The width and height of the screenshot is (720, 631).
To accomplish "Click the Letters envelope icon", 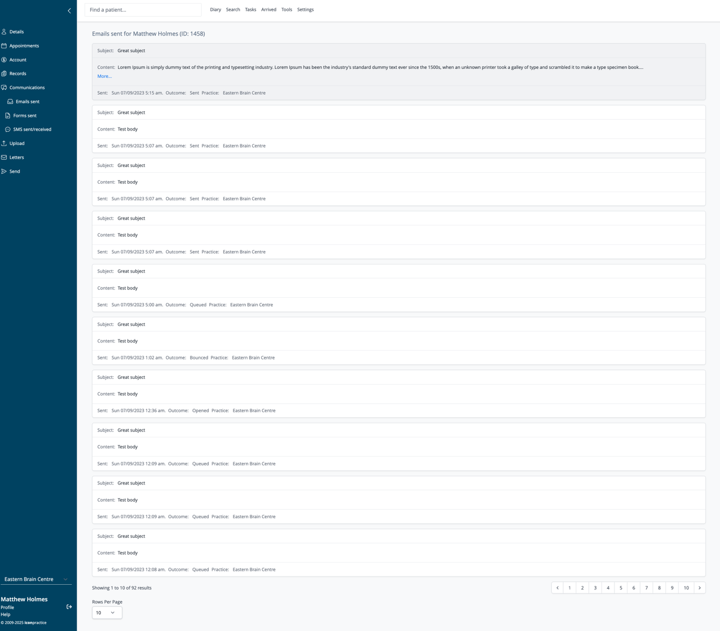I will [4, 157].
